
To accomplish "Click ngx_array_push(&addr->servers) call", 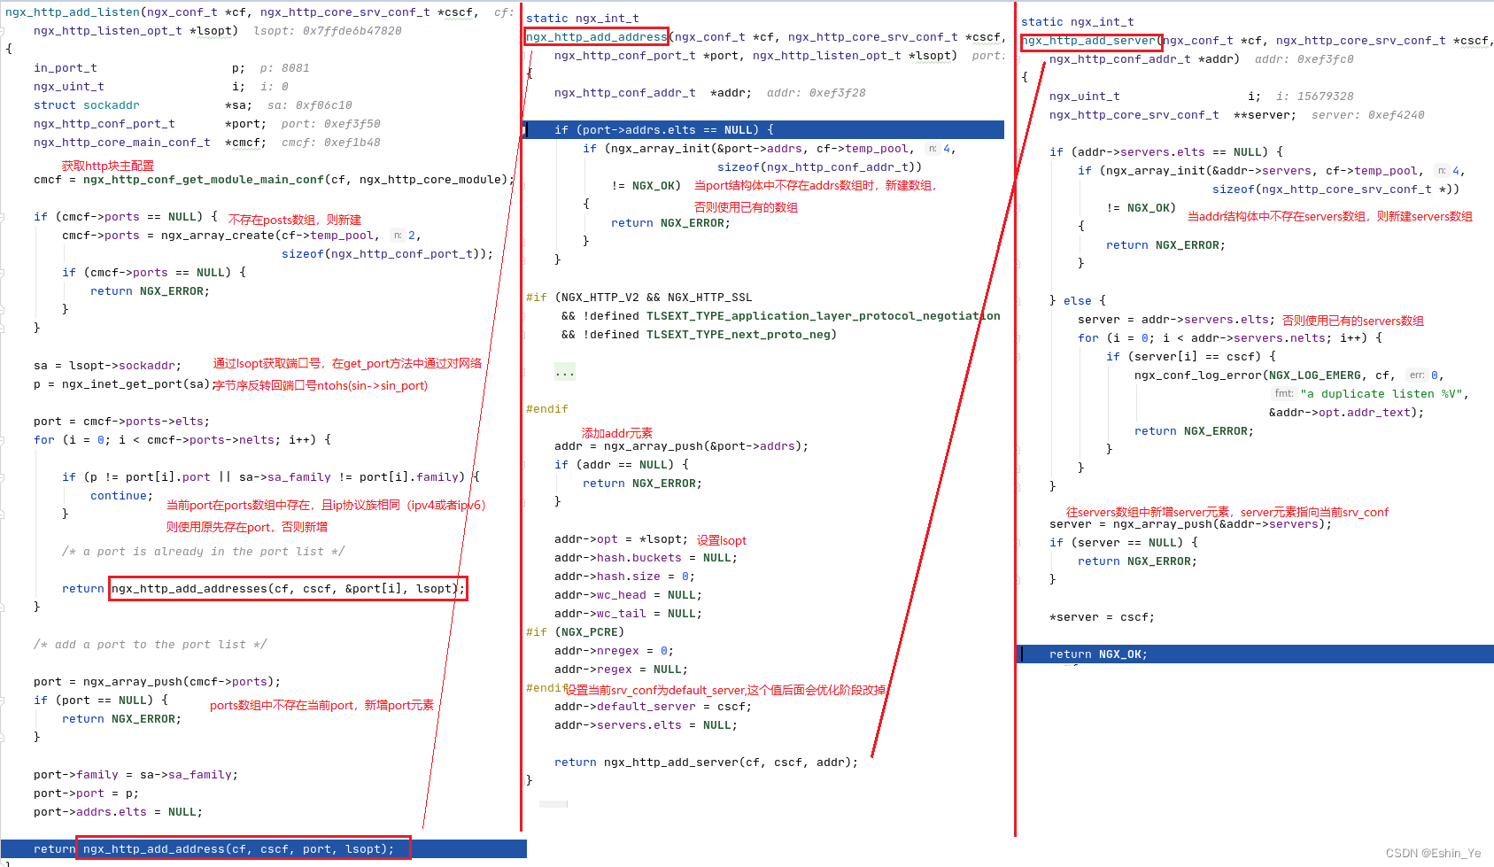I will [1219, 524].
